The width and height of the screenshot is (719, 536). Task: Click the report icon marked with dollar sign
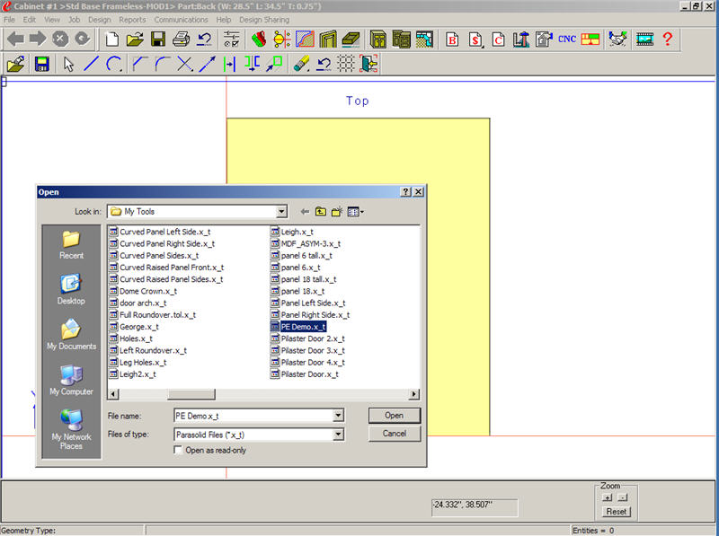tap(475, 40)
